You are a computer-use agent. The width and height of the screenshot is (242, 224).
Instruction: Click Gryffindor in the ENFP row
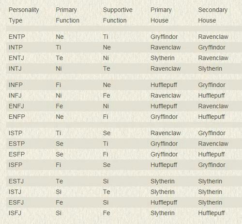point(164,117)
